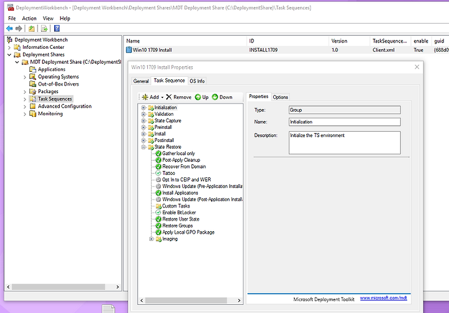Click the Applications folder icon in tree
Screen dimensions: 449x313
coord(32,69)
